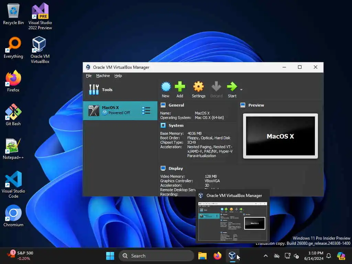The width and height of the screenshot is (352, 264).
Task: Open the Oracle VM VirtualBox desktop shortcut
Action: coord(40,50)
